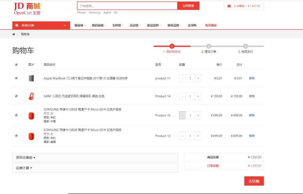The image size is (303, 194).
Task: Open the 购买模板 menu link
Action: [211, 25]
